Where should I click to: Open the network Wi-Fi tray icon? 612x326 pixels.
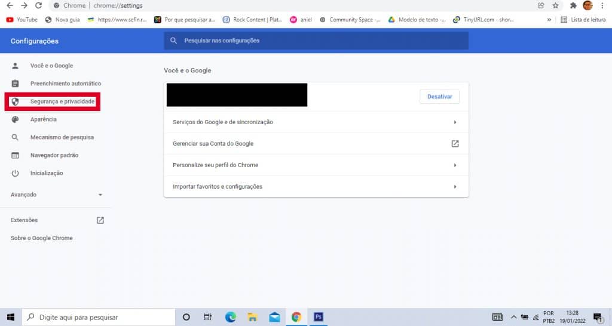[x=536, y=318]
